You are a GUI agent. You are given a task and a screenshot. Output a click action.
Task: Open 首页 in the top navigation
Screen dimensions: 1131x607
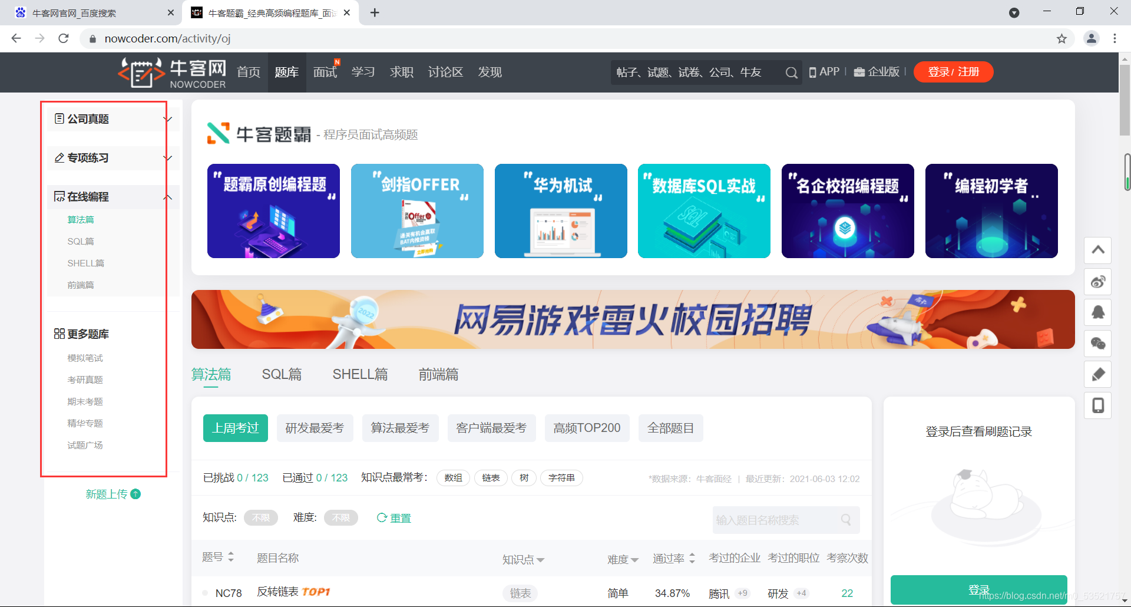click(x=249, y=72)
